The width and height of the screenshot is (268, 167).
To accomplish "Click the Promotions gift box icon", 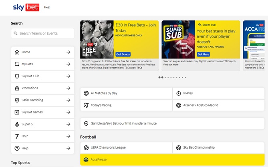I will tap(17, 88).
